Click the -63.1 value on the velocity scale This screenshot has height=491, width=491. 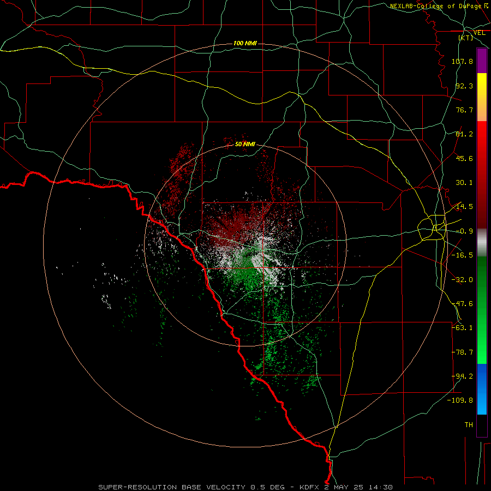(462, 328)
